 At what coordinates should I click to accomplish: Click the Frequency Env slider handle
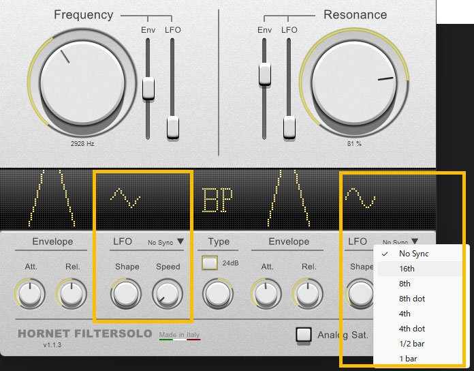click(x=148, y=89)
